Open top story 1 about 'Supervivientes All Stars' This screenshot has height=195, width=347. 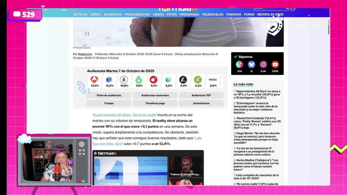(257, 95)
